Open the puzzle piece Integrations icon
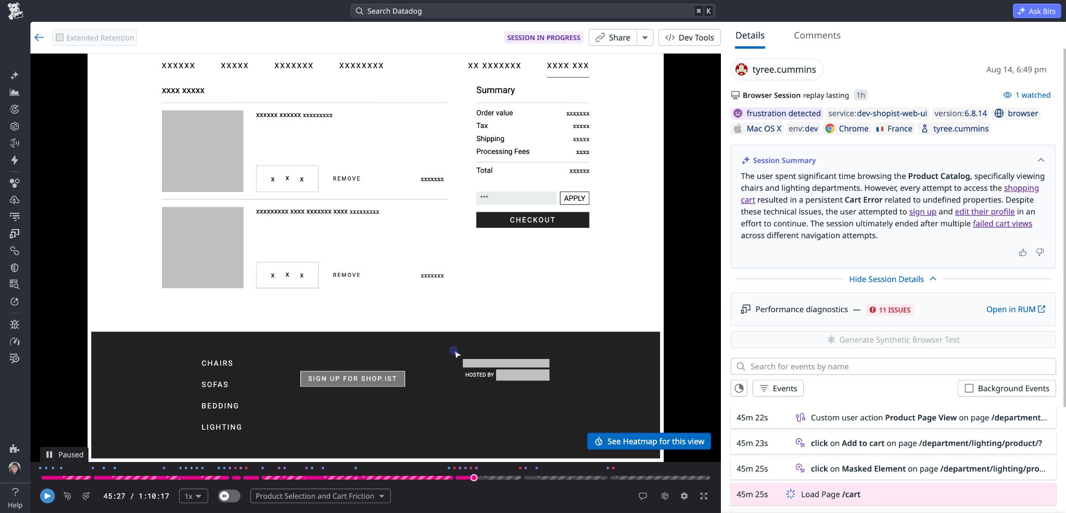 (15, 448)
